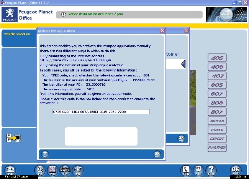Choose the 605 model button
The image size is (249, 179).
coord(217,85)
